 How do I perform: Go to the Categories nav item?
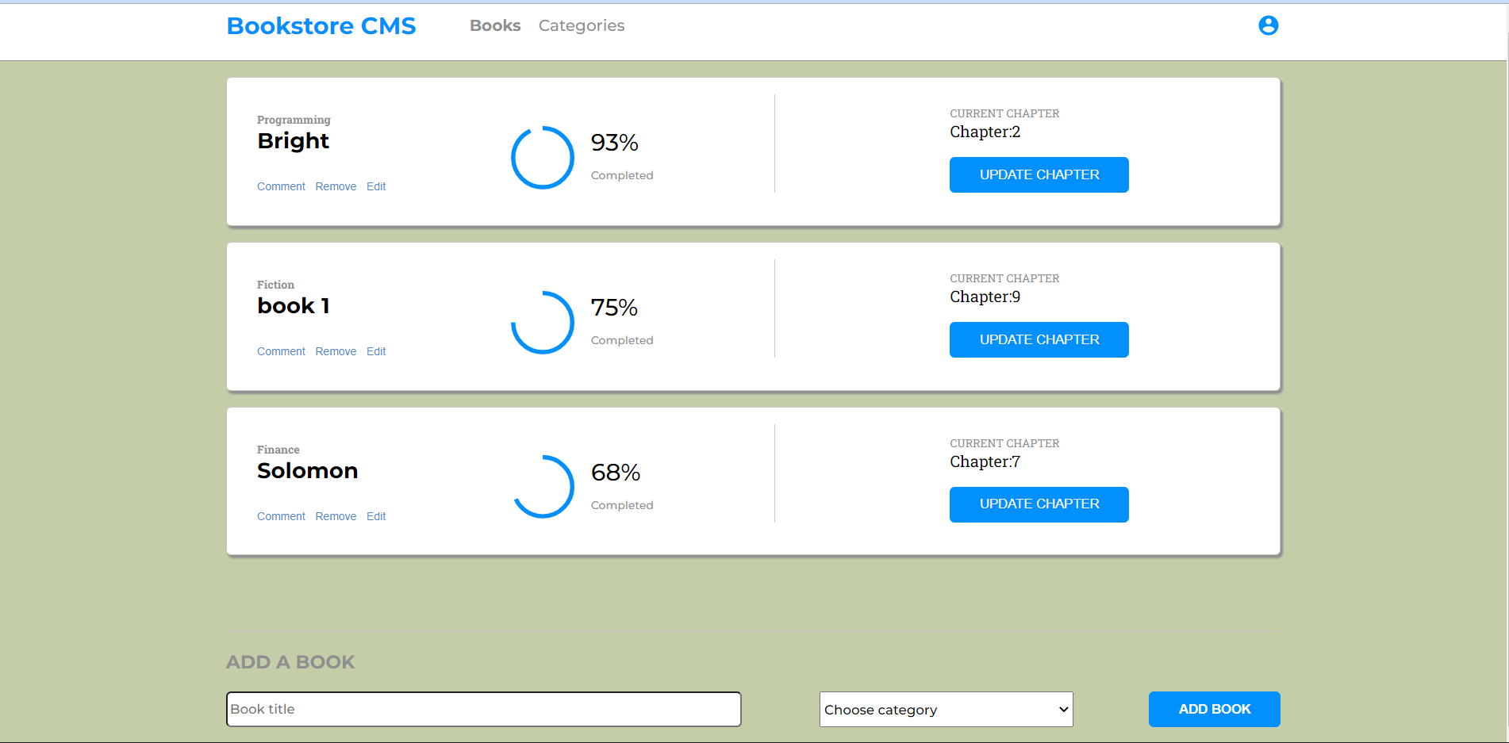tap(582, 25)
